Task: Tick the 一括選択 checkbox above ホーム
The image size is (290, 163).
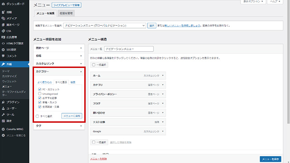Action: click(x=94, y=65)
